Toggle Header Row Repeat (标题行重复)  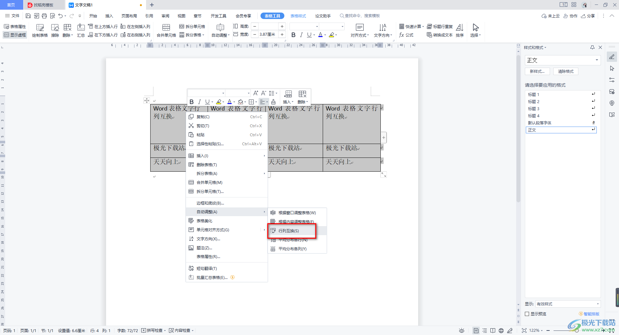[440, 26]
